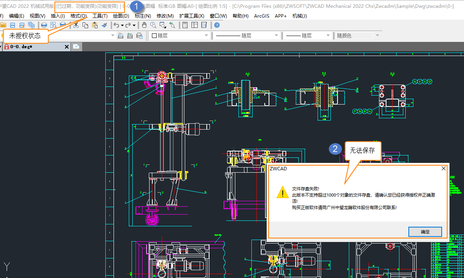Click the Paste clipboard icon
The width and height of the screenshot is (464, 278).
[x=95, y=25]
